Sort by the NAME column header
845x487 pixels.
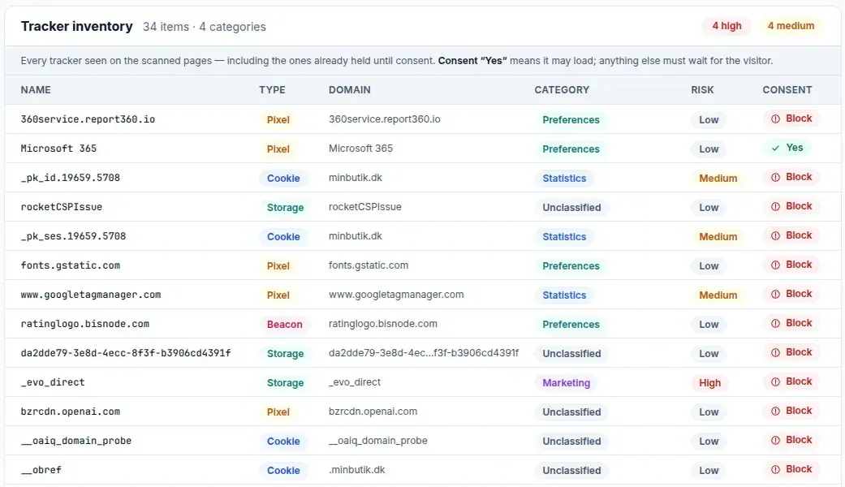click(x=36, y=90)
